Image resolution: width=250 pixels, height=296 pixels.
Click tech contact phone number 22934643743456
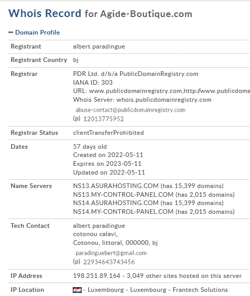109,262
